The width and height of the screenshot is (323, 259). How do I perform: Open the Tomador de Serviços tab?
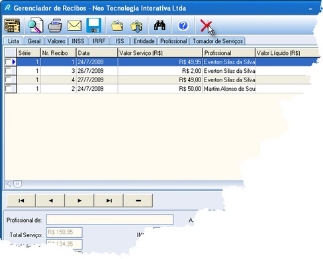tap(218, 41)
